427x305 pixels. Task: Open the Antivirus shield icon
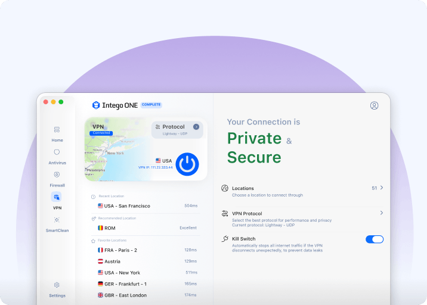(57, 152)
